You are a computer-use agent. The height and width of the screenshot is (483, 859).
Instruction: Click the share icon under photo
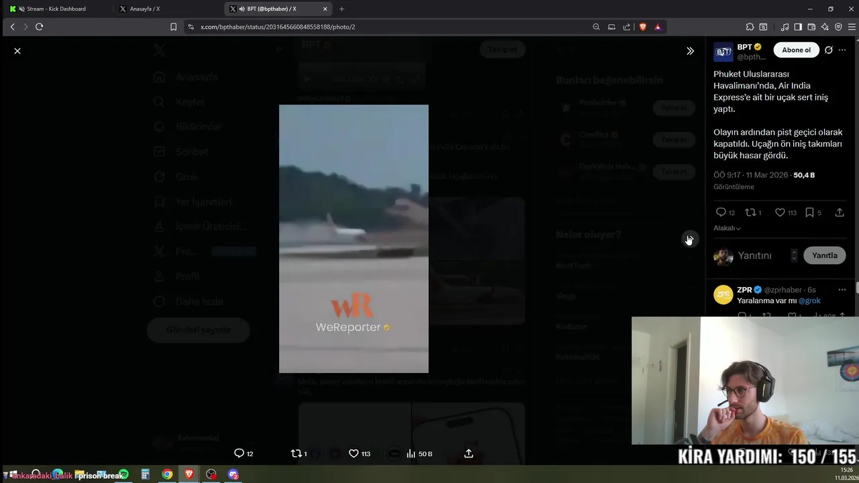point(468,453)
